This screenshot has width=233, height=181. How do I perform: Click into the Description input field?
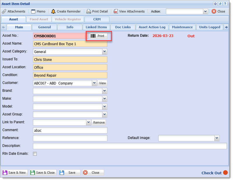[130, 146]
